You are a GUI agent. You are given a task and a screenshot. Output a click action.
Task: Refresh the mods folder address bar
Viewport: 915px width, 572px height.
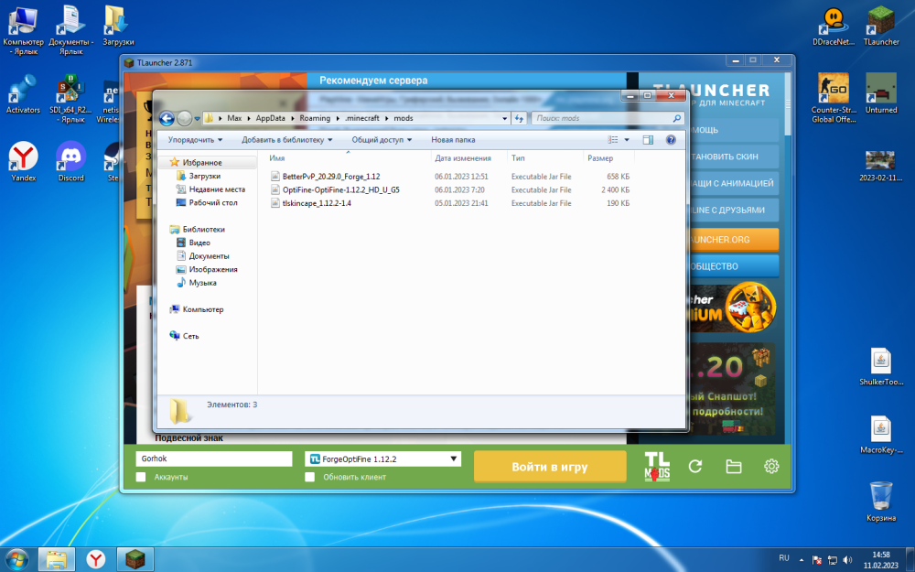click(x=519, y=118)
